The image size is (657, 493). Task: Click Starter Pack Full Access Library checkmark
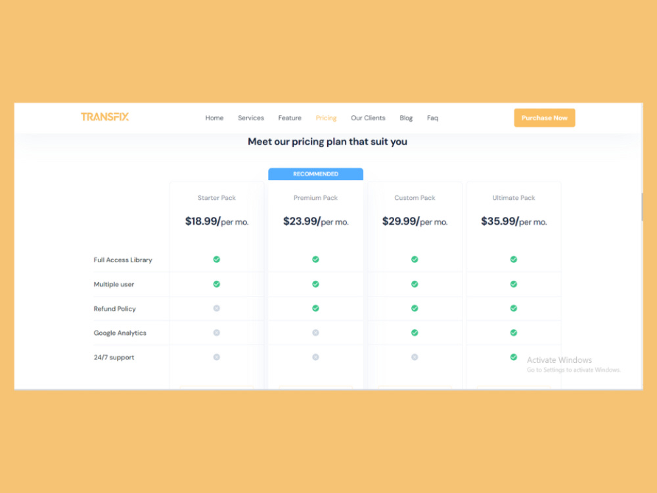pos(217,260)
